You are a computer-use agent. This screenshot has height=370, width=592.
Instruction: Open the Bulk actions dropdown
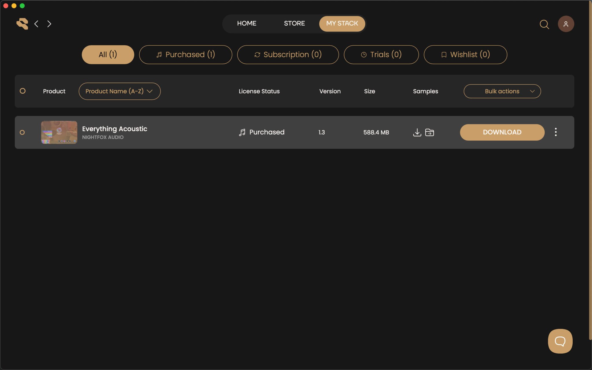(x=502, y=91)
